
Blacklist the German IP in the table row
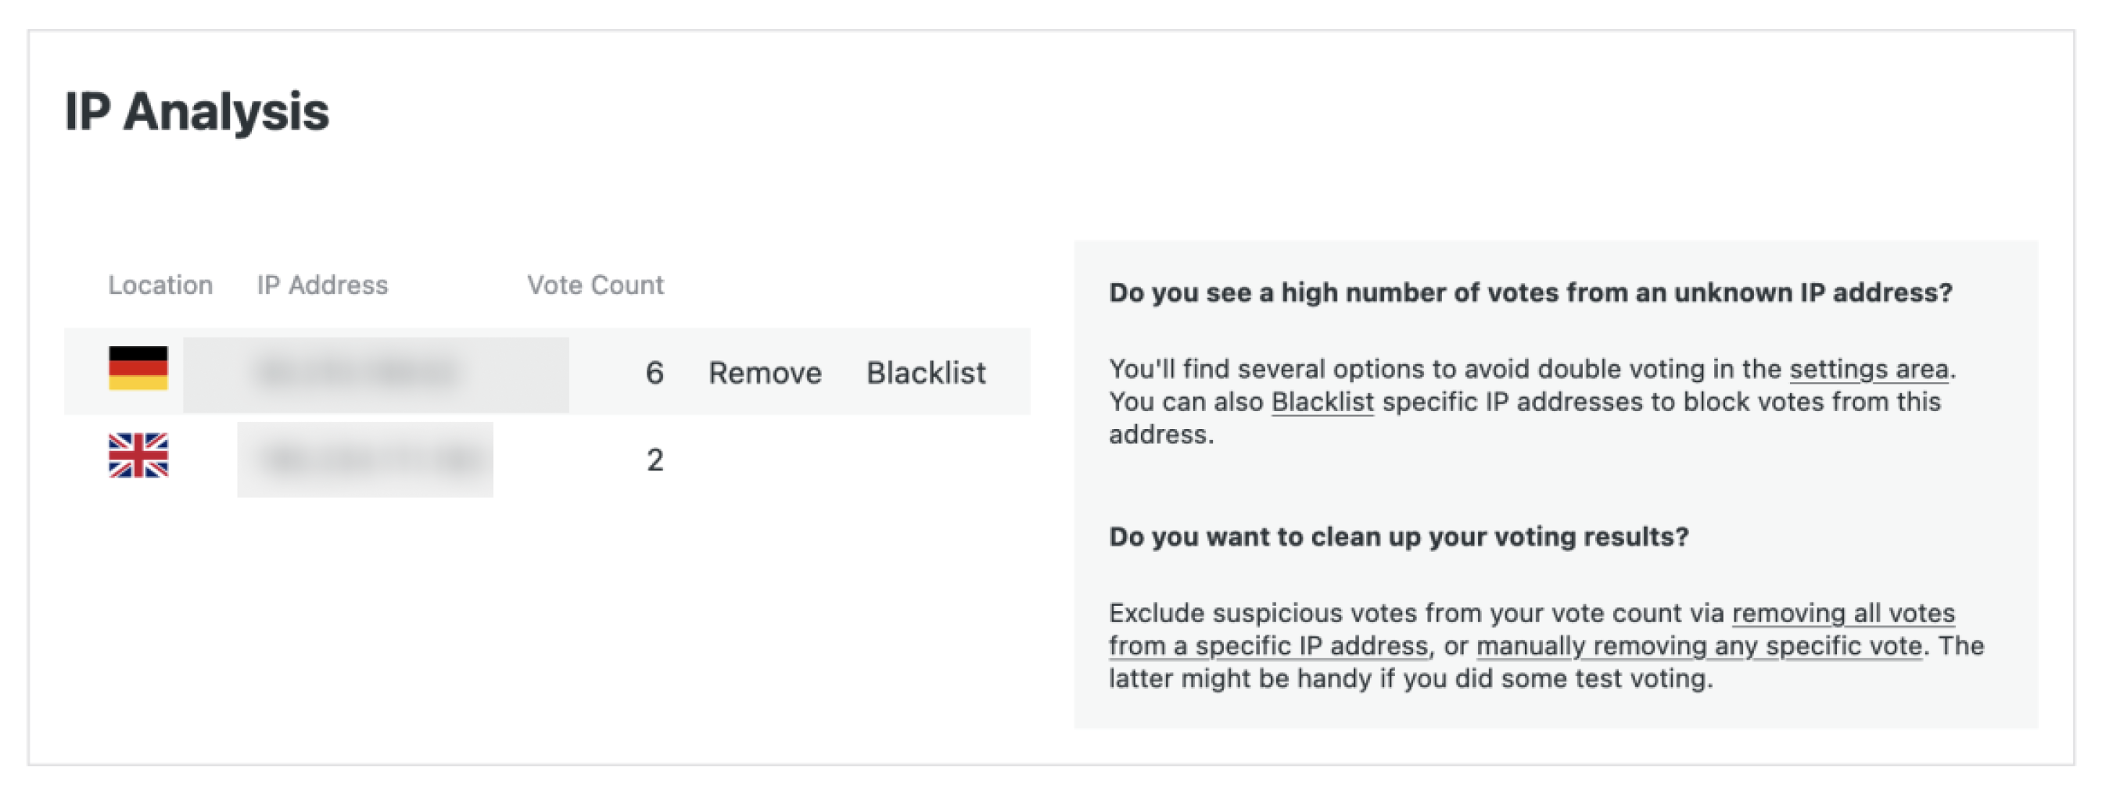[925, 373]
